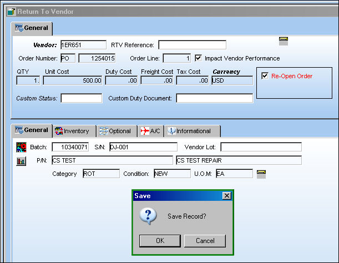Click the Custom Duty Document field
This screenshot has height=263, width=339.
(x=215, y=98)
